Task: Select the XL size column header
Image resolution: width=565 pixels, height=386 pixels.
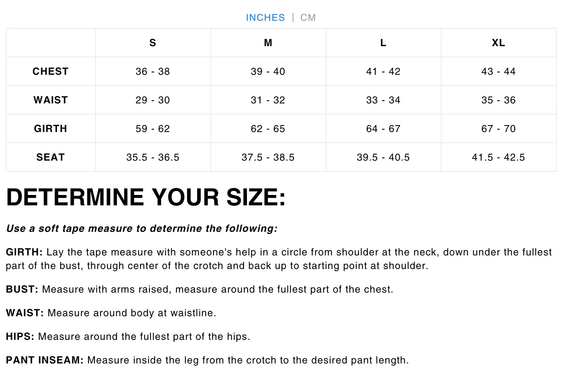Action: pyautogui.click(x=498, y=43)
